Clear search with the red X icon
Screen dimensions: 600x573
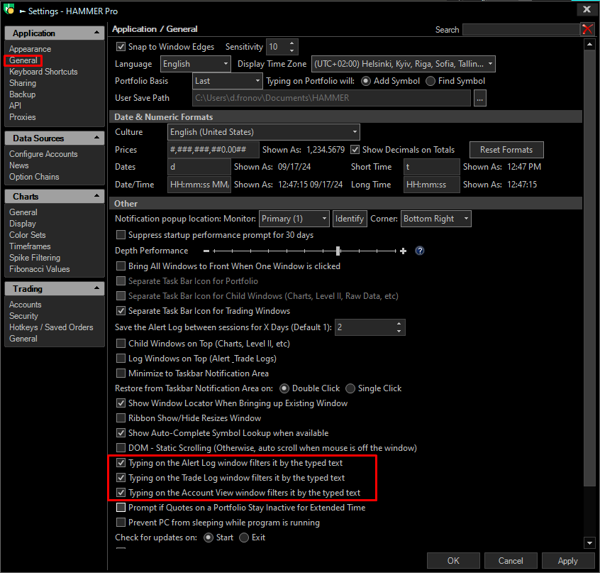587,29
